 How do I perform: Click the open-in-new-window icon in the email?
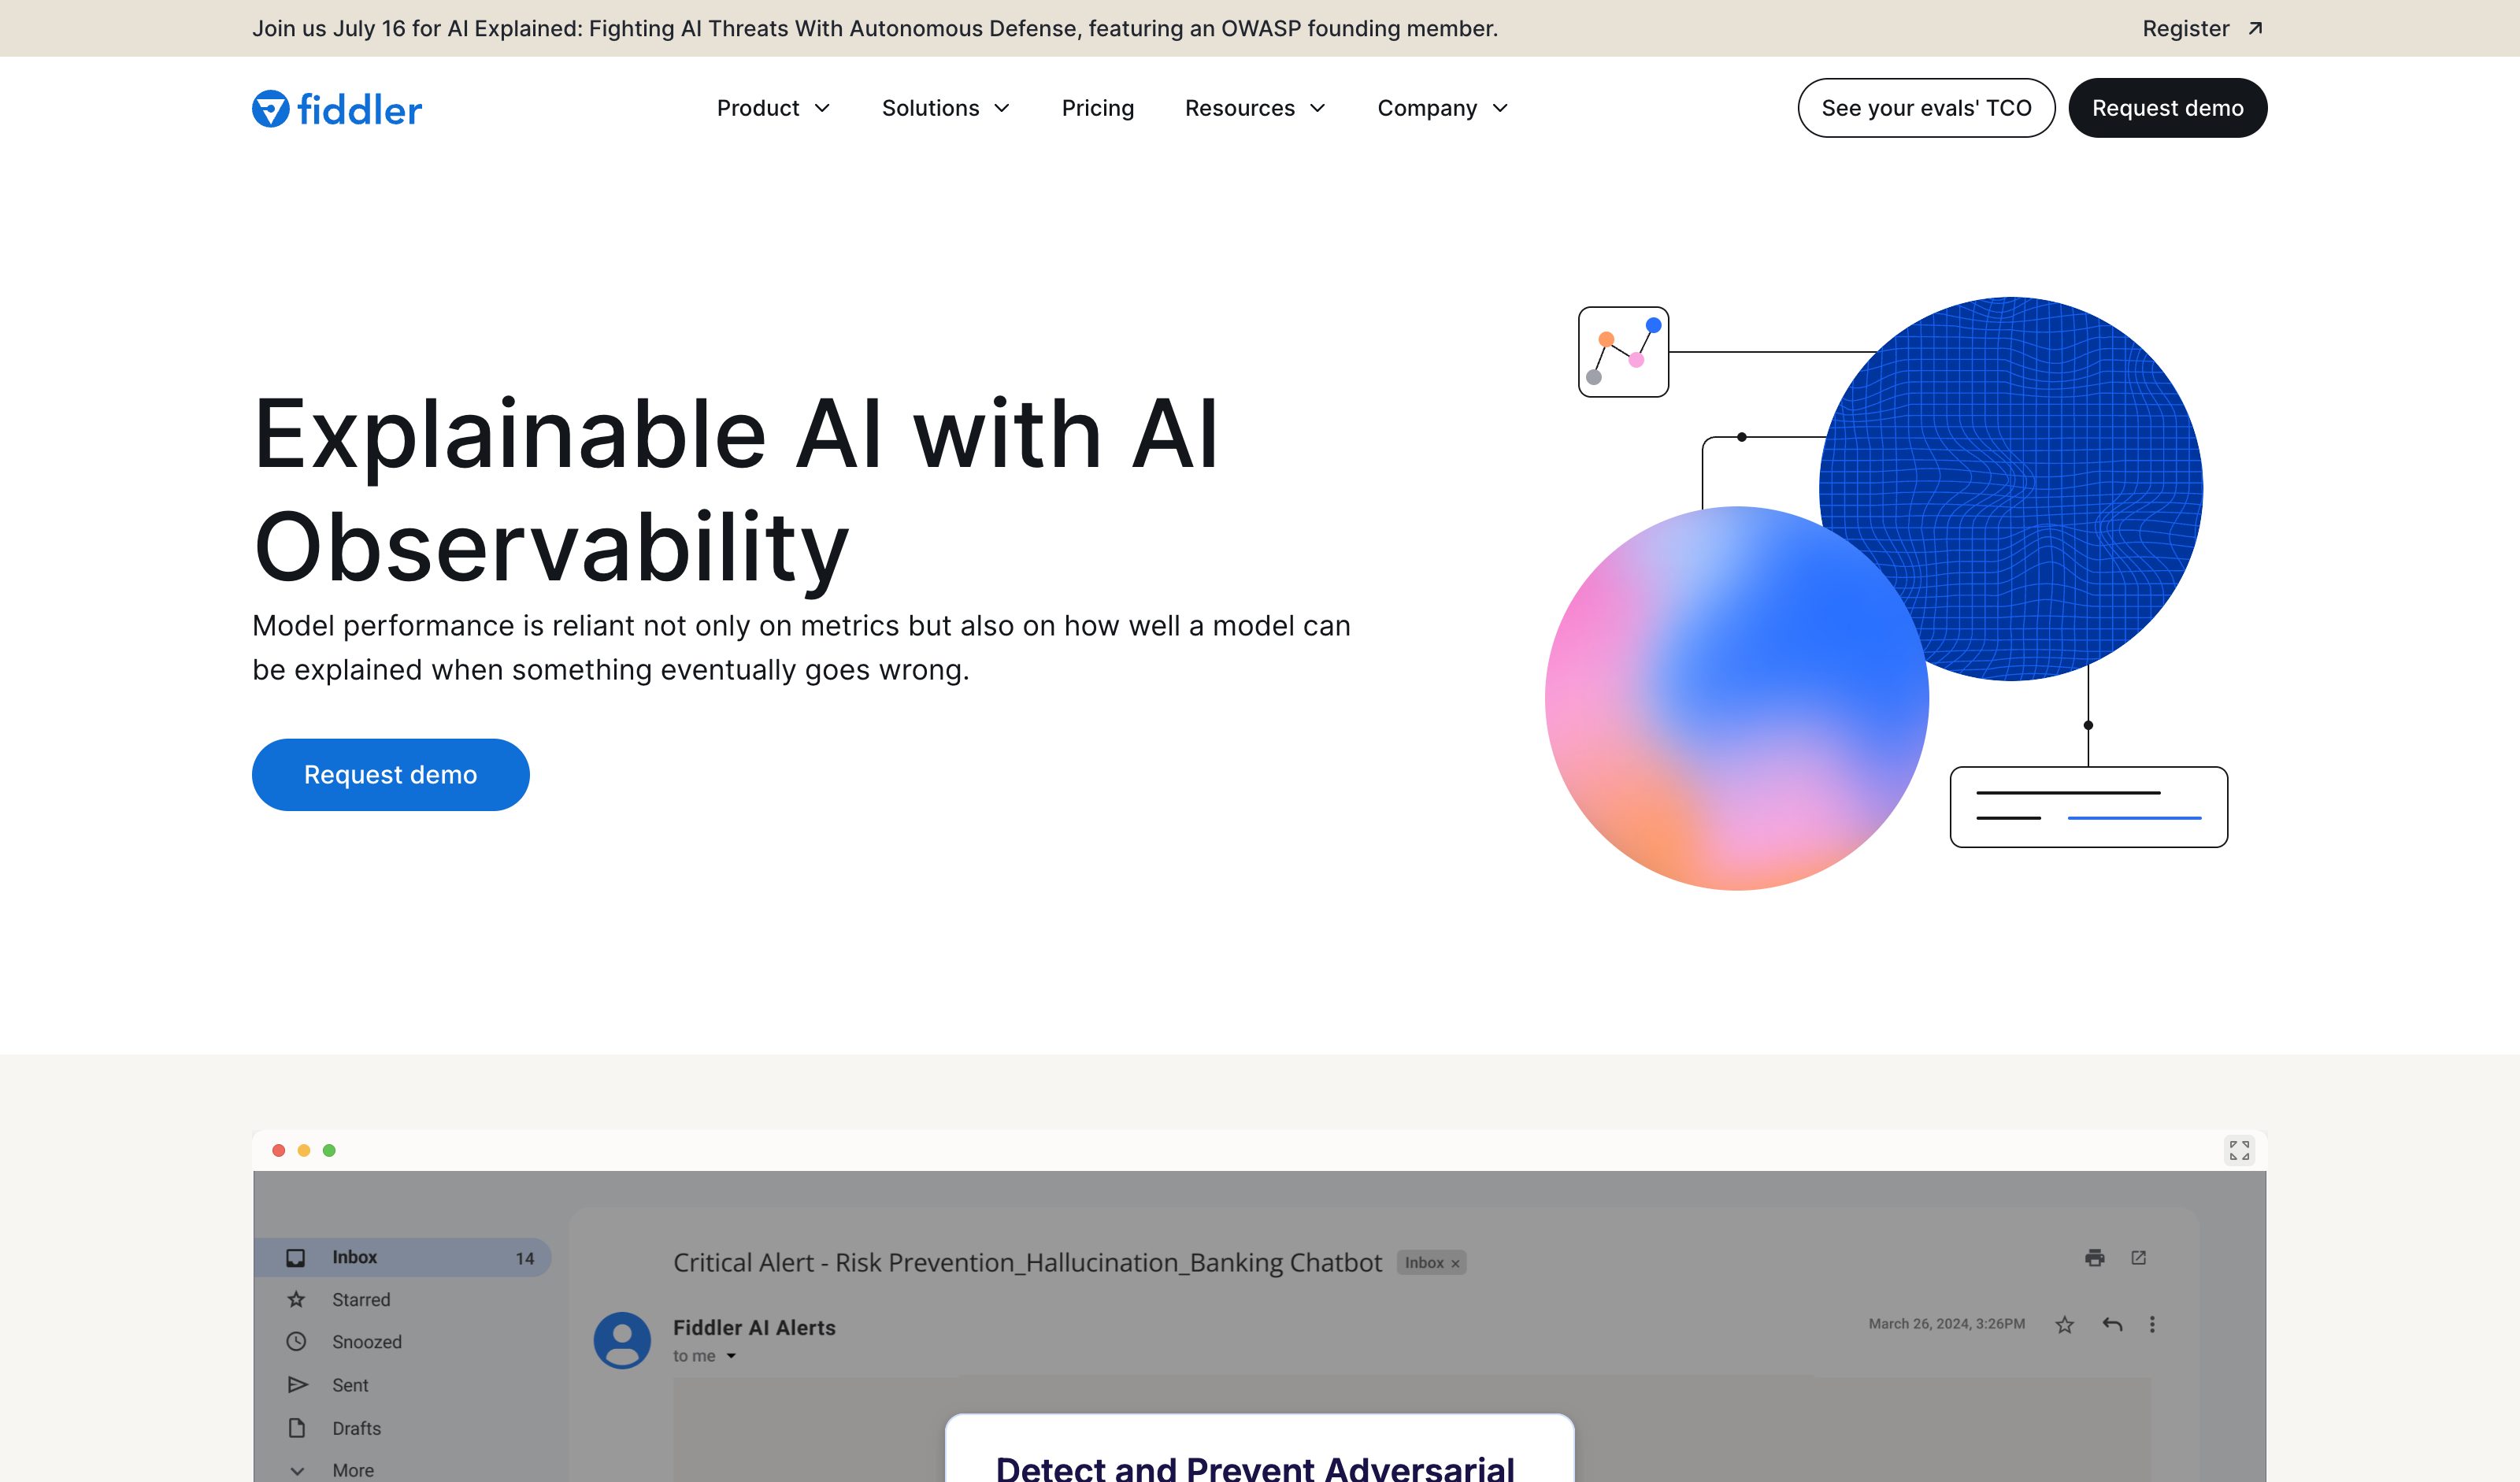click(x=2139, y=1257)
